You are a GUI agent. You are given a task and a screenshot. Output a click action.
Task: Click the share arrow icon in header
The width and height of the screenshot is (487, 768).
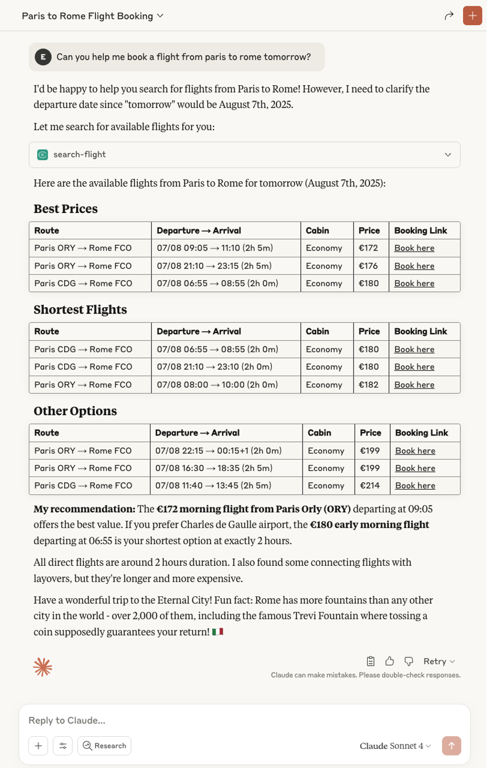click(449, 16)
